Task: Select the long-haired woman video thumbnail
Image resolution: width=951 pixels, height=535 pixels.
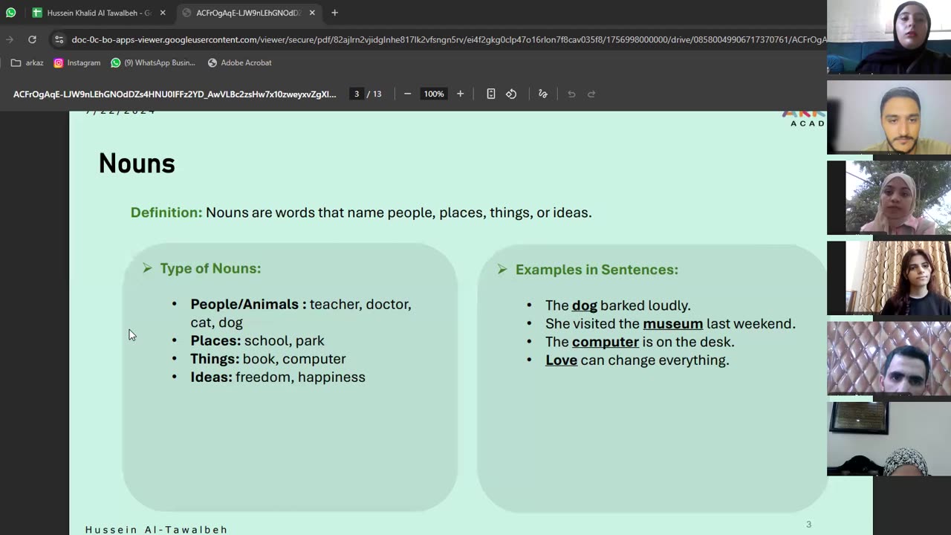Action: (x=889, y=278)
